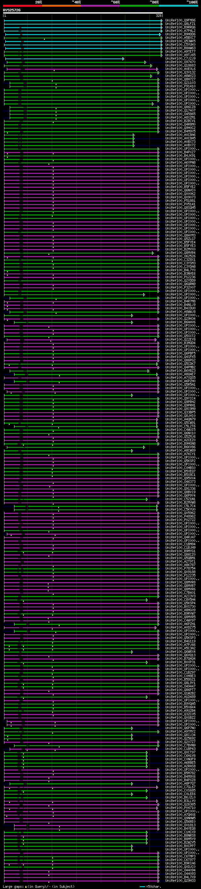
Task: Click the UniRef100_B4M9X5 label
Action: pos(180,132)
